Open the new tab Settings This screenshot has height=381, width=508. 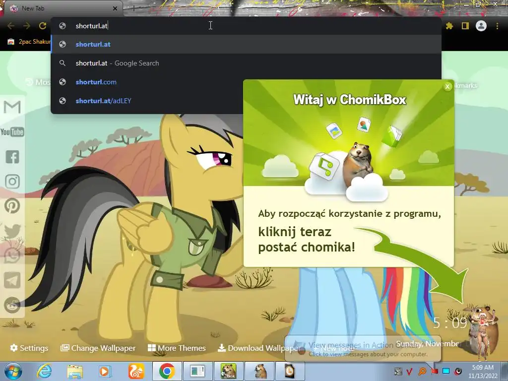[29, 348]
